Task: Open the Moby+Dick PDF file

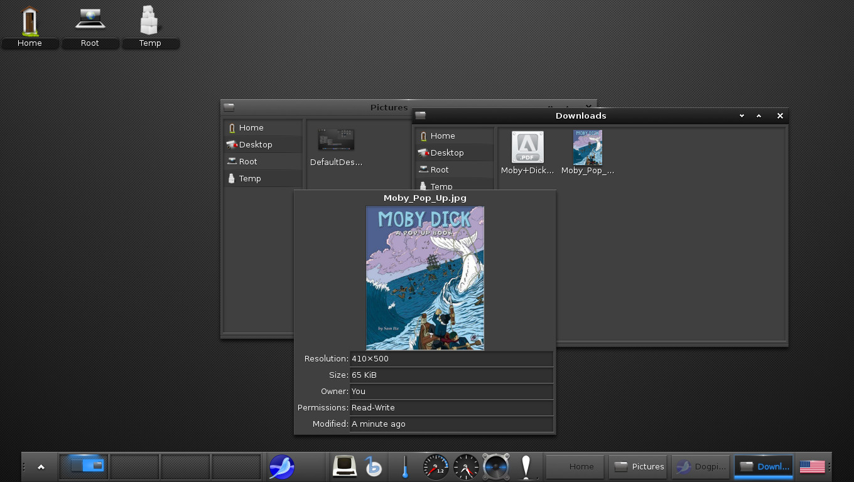Action: (x=527, y=147)
